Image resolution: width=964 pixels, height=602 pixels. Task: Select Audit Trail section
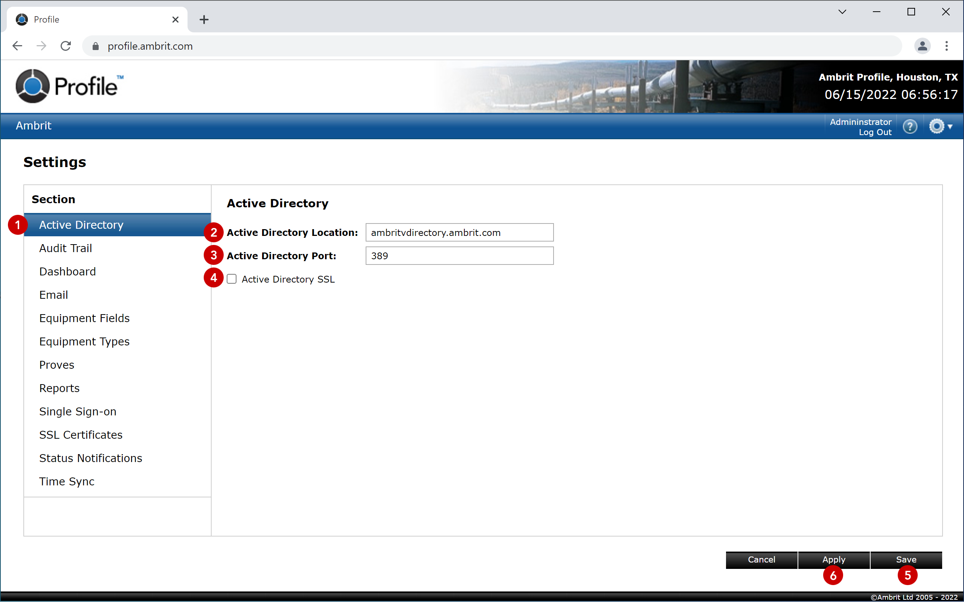[117, 248]
